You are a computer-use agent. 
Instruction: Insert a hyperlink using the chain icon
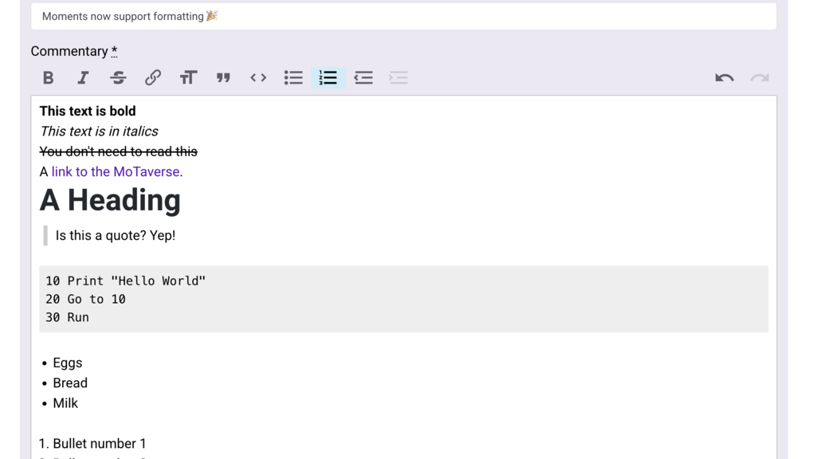coord(153,77)
